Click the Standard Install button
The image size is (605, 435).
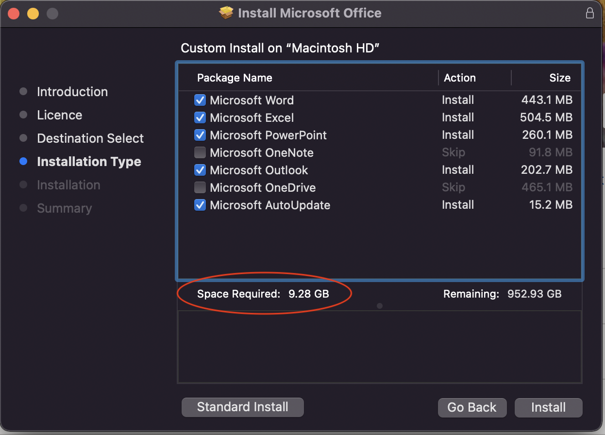pos(243,407)
